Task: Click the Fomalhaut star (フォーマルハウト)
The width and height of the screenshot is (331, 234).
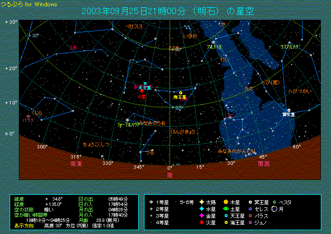Action: click(x=128, y=120)
